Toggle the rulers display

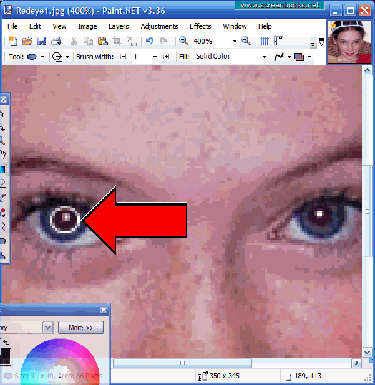pos(279,41)
